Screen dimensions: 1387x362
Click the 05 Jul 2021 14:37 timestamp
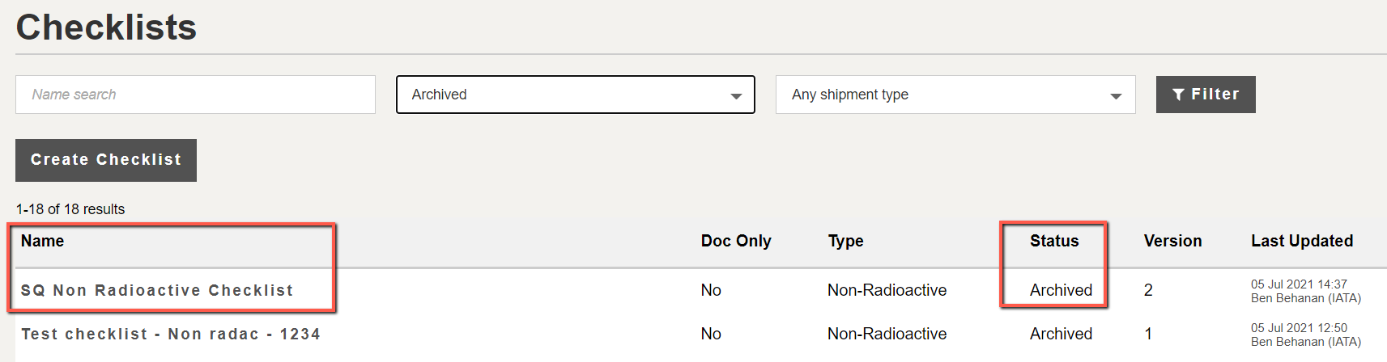point(1299,284)
